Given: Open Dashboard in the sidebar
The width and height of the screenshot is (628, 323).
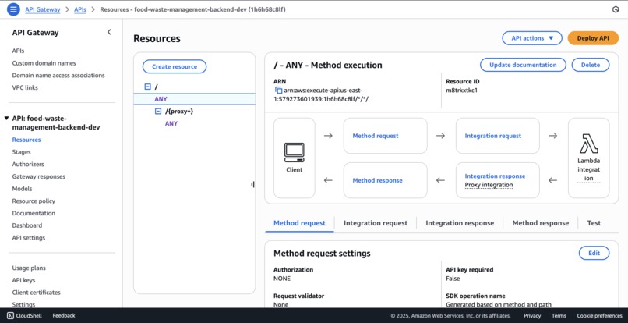Looking at the screenshot, I should pos(26,225).
